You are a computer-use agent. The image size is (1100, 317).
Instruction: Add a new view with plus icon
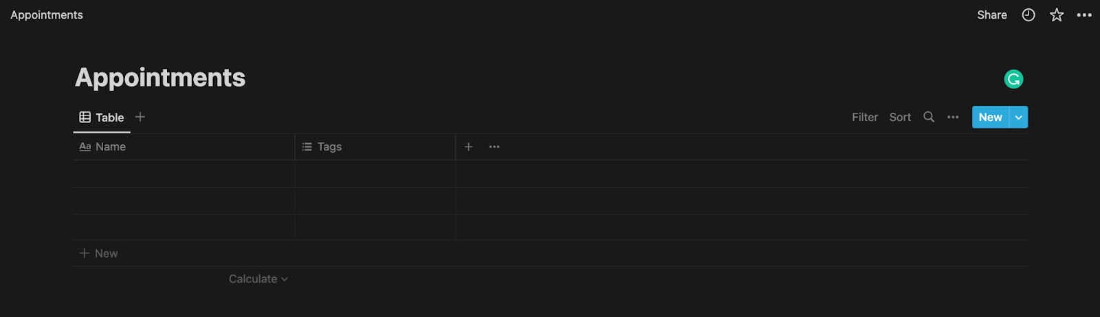point(140,117)
